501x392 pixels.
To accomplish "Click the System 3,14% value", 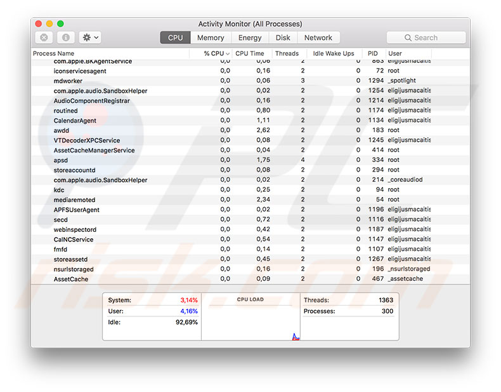I will (x=189, y=300).
